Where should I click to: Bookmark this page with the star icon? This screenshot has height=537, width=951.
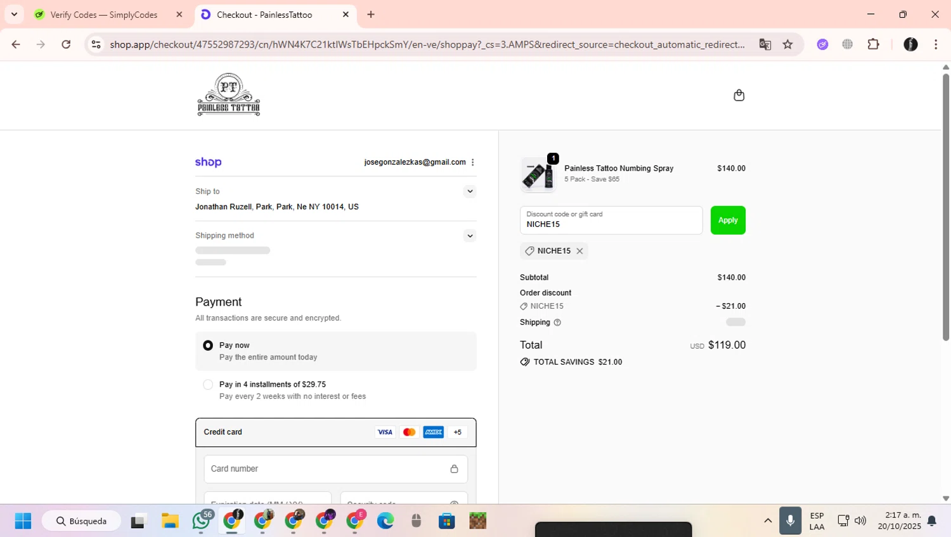tap(788, 44)
